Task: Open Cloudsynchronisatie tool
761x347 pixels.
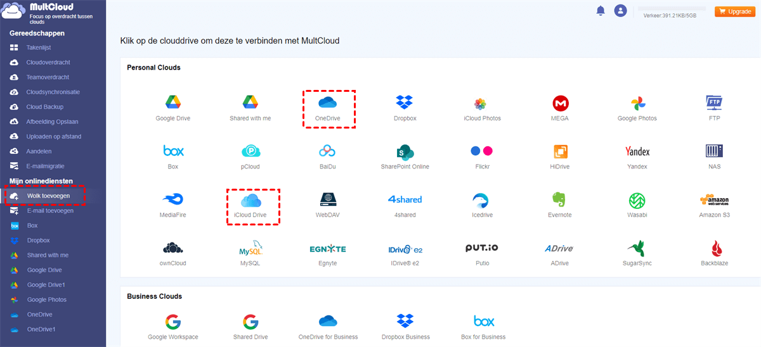Action: click(53, 92)
